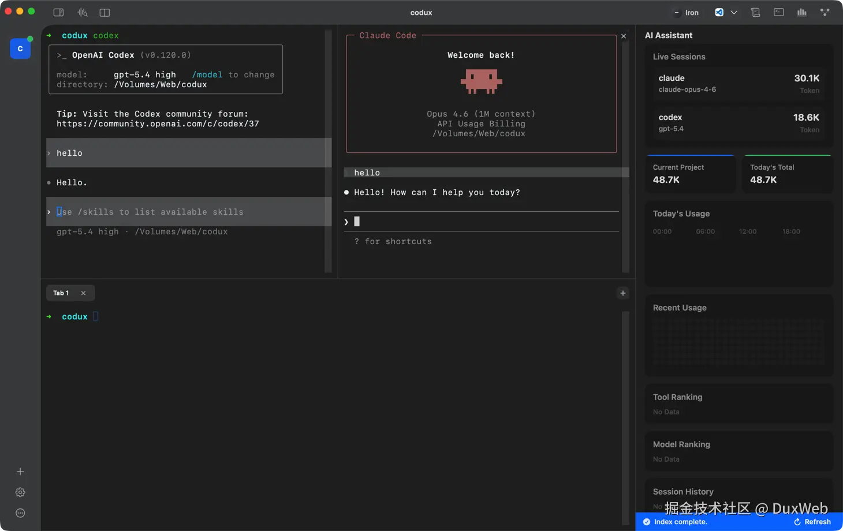Select the claude live session row
The image size is (843, 531).
coord(738,84)
